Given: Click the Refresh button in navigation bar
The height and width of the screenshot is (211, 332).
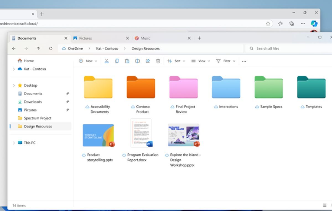Looking at the screenshot, I should 51,49.
